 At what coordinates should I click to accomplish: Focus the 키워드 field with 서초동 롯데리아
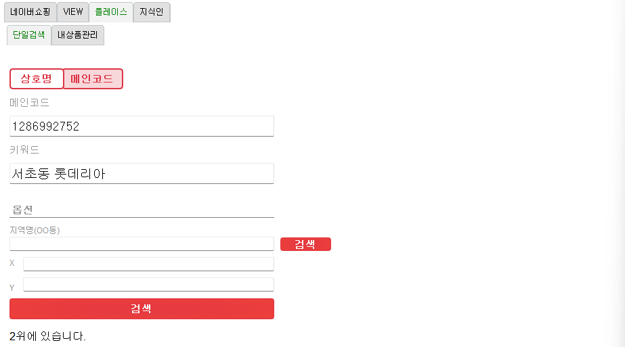pyautogui.click(x=142, y=173)
